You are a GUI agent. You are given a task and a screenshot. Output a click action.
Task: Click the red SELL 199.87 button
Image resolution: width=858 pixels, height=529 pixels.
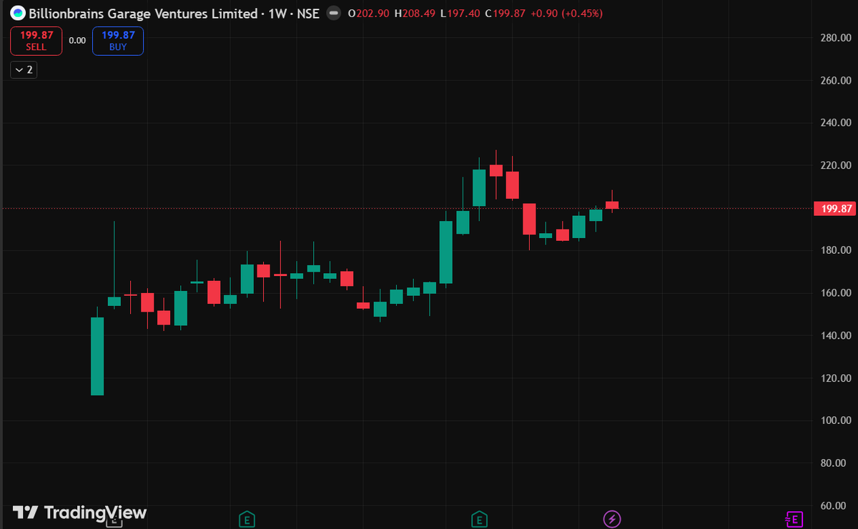tap(36, 41)
